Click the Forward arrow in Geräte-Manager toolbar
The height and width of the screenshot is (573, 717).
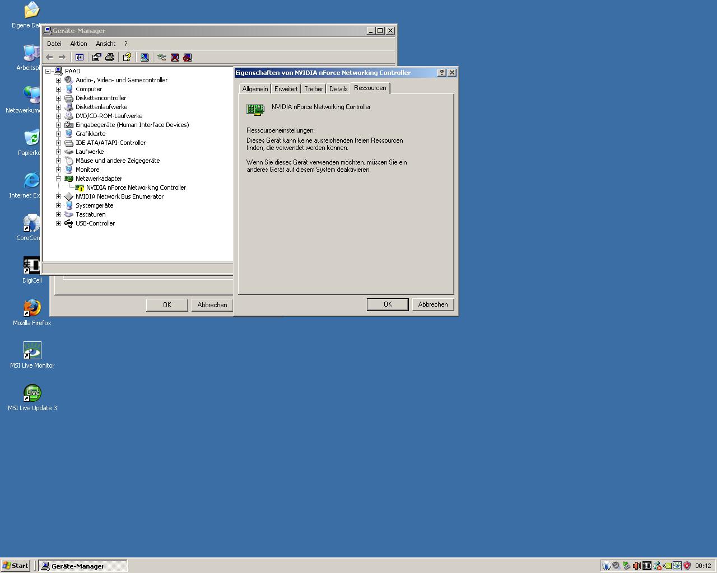[x=62, y=57]
